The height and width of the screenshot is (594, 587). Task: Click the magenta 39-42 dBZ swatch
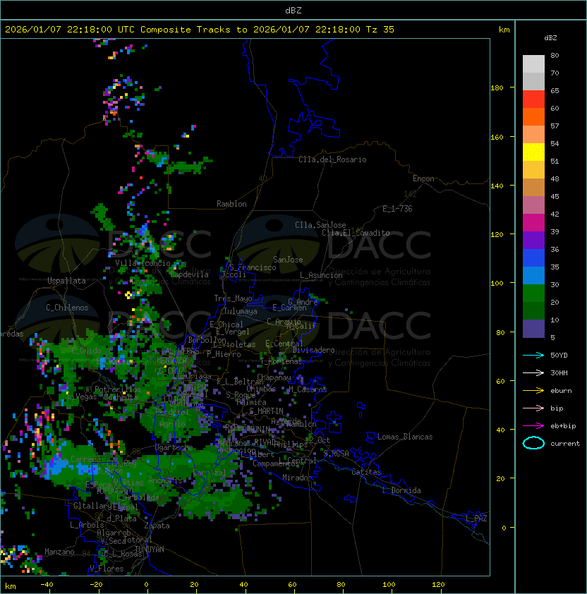click(x=533, y=222)
